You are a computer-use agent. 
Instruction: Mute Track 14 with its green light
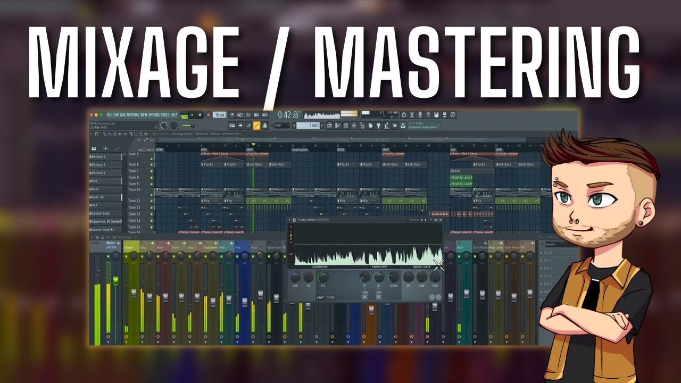tap(152, 220)
